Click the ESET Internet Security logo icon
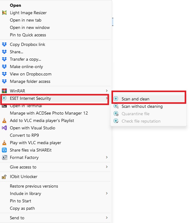 point(4,98)
